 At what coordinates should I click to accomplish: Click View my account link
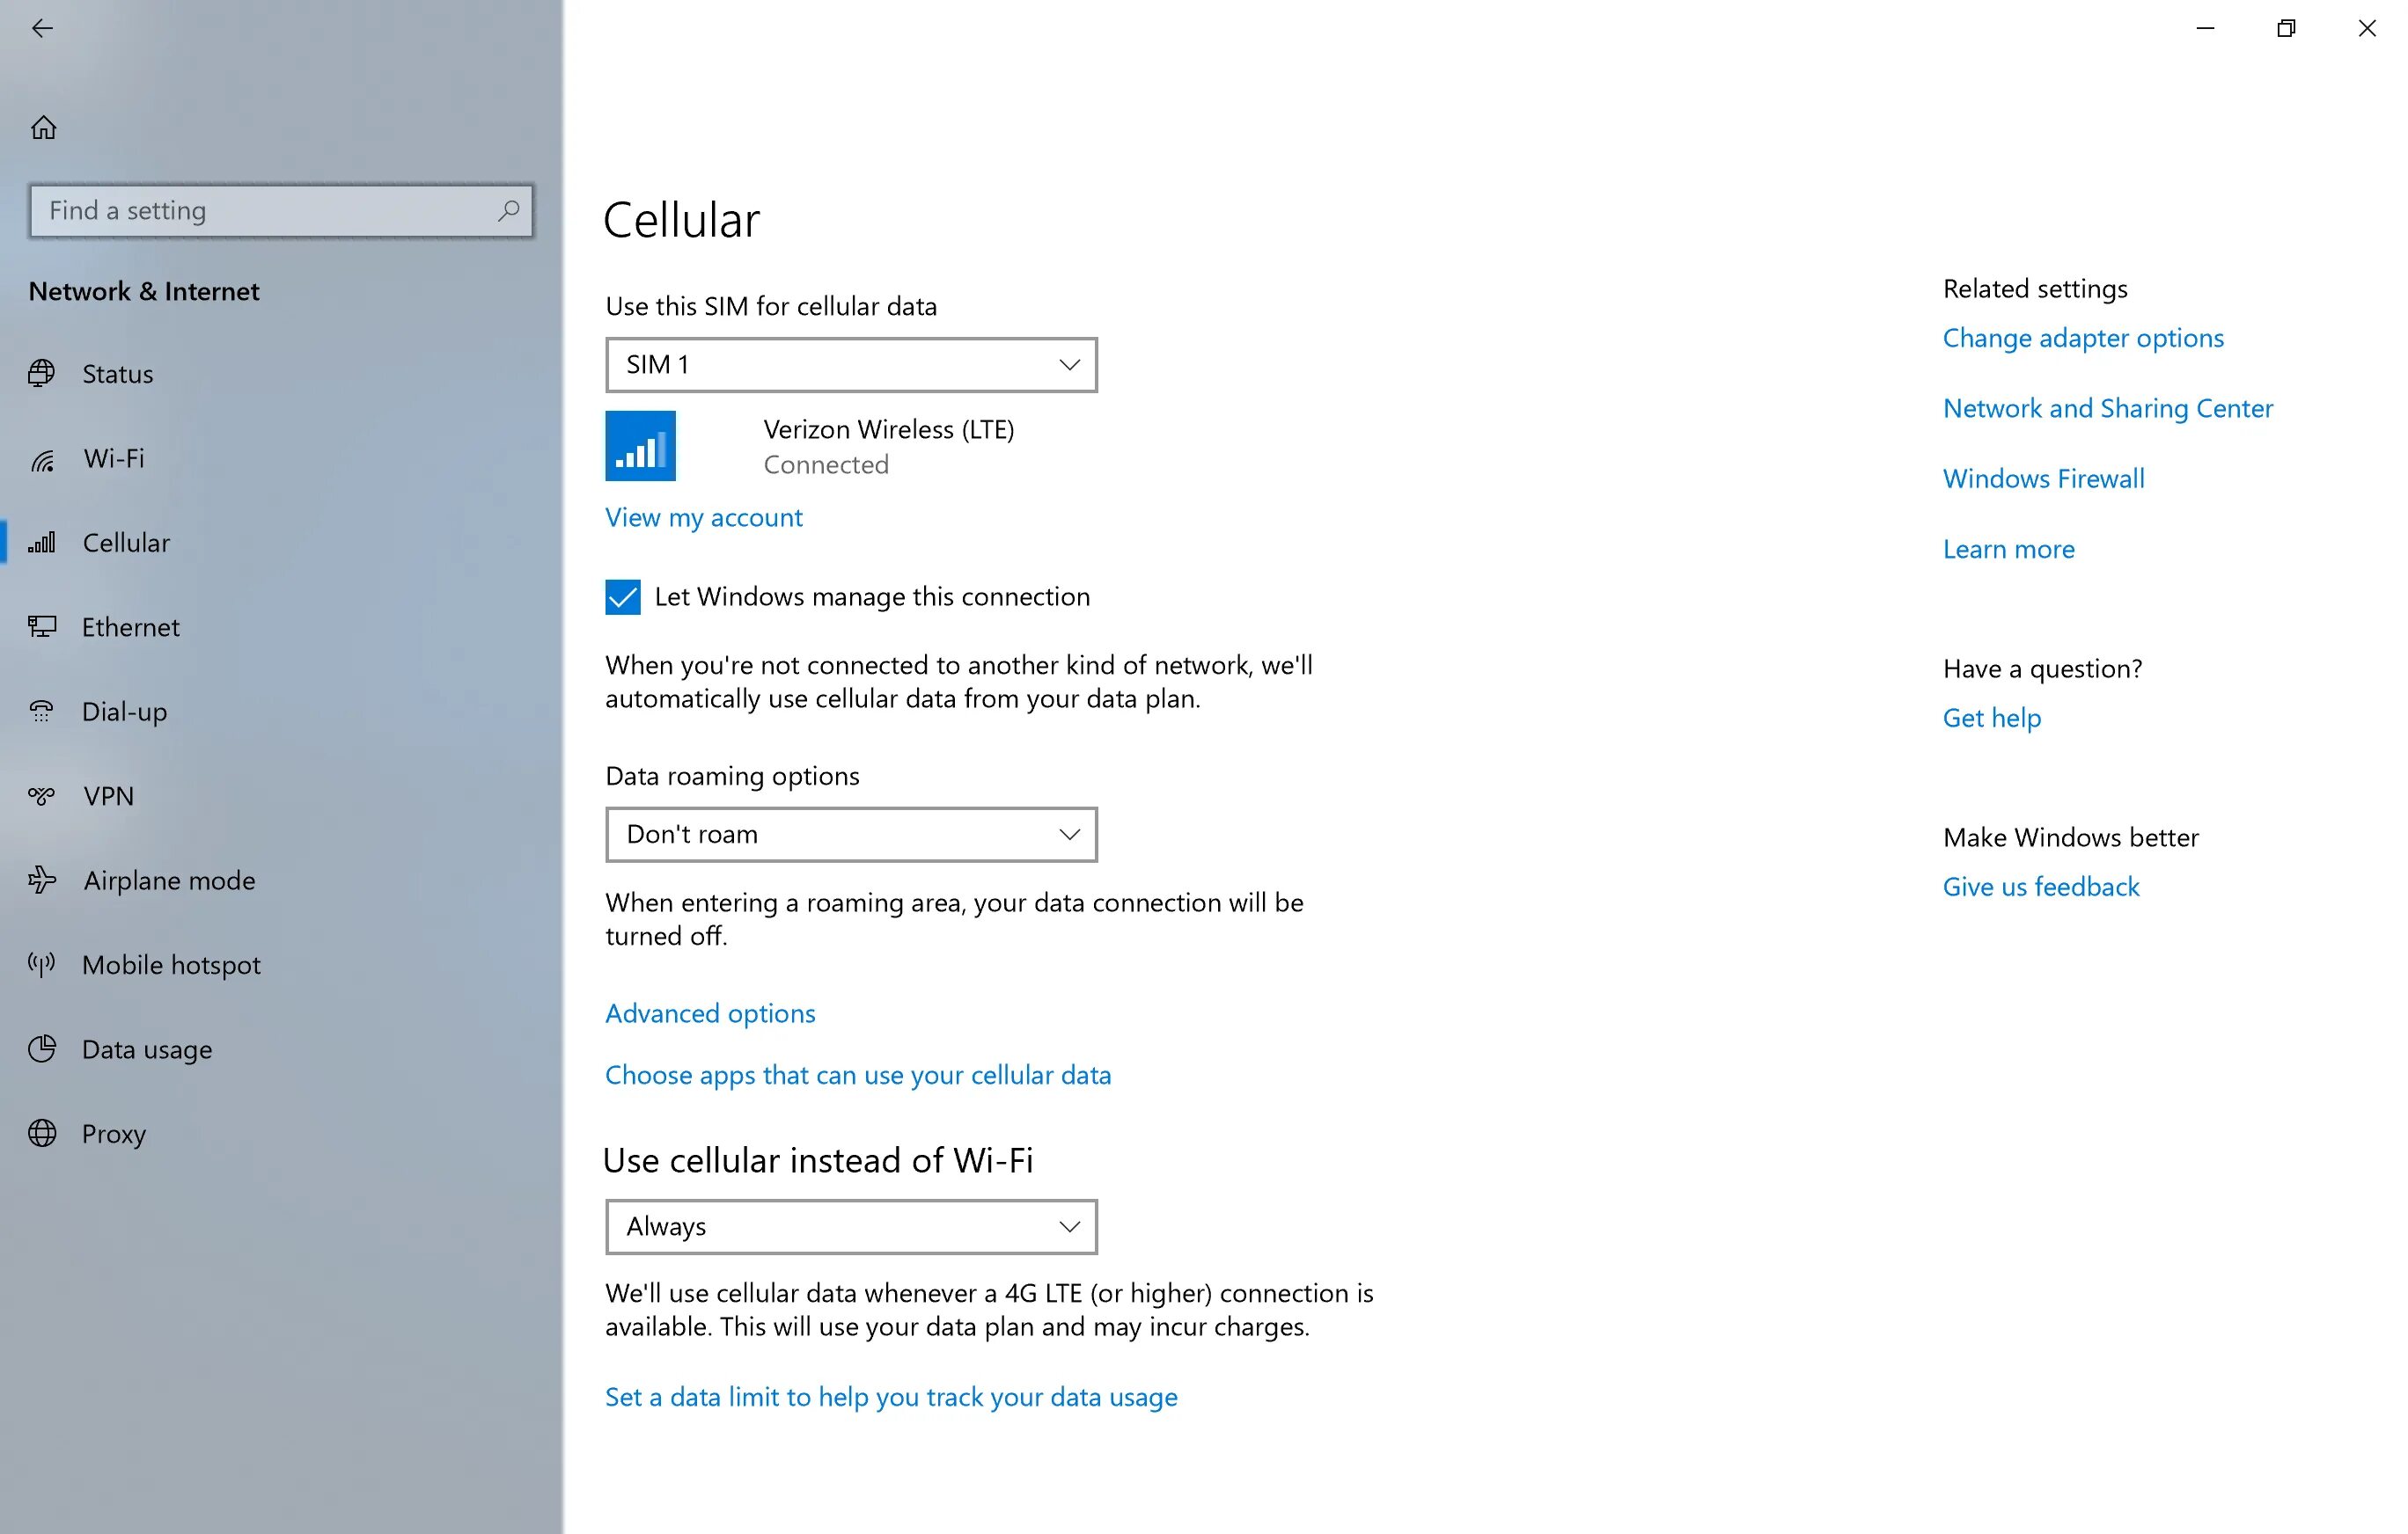704,518
